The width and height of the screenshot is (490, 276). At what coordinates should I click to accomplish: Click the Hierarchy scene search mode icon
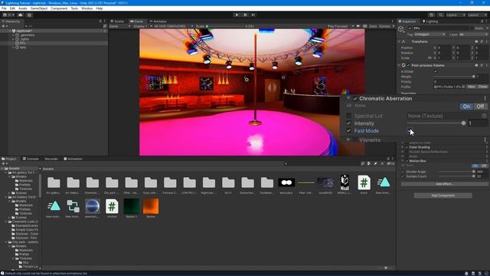(x=105, y=26)
